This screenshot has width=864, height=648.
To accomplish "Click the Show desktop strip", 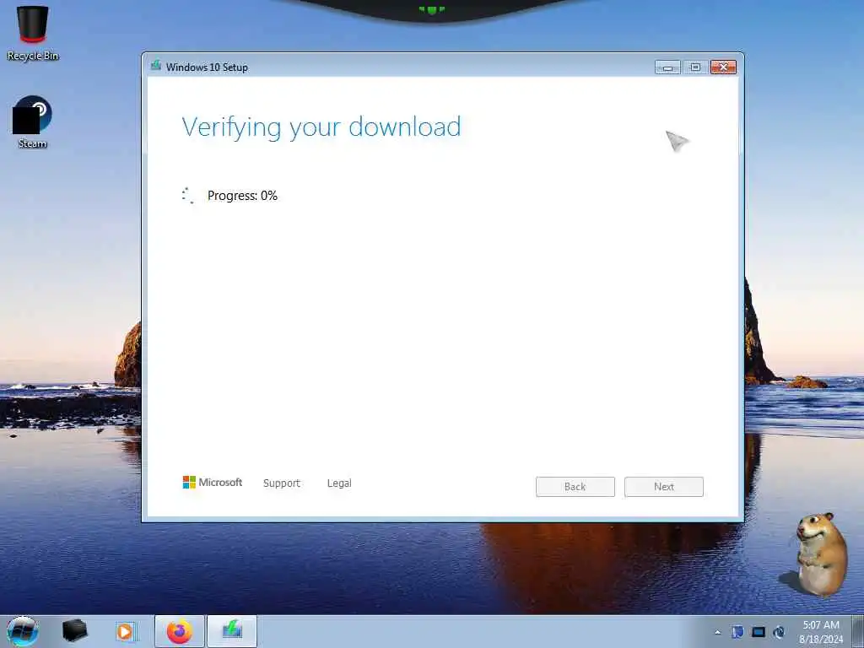I will 857,631.
